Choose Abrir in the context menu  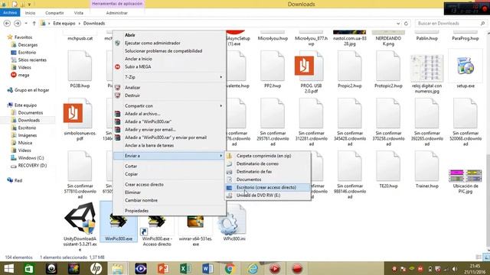(169, 35)
